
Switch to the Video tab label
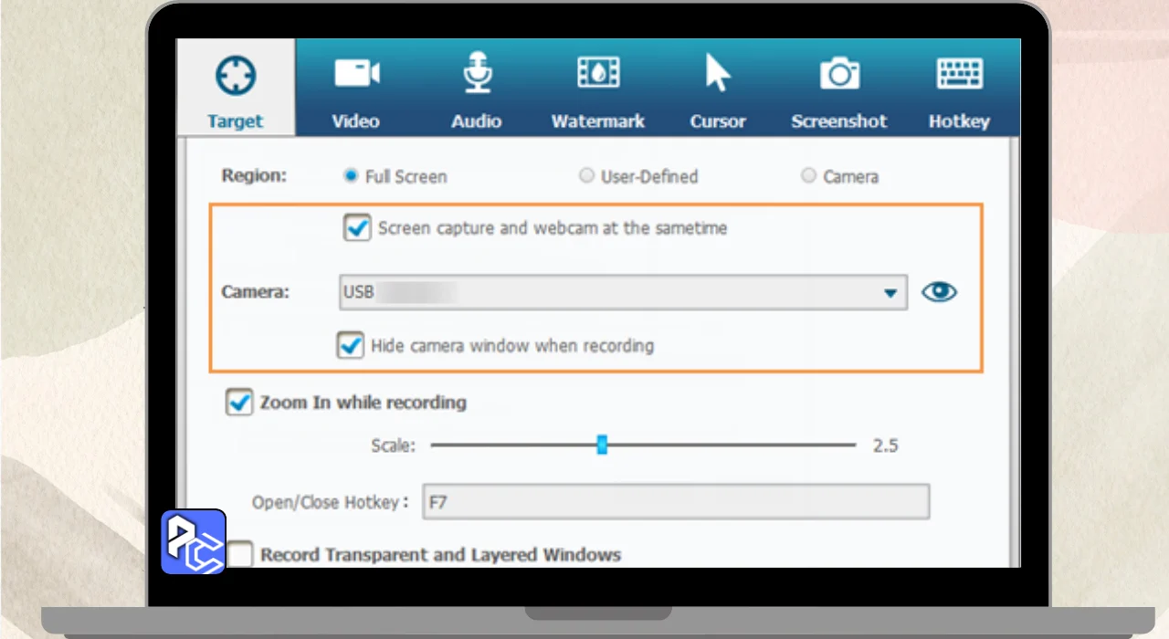click(x=355, y=121)
